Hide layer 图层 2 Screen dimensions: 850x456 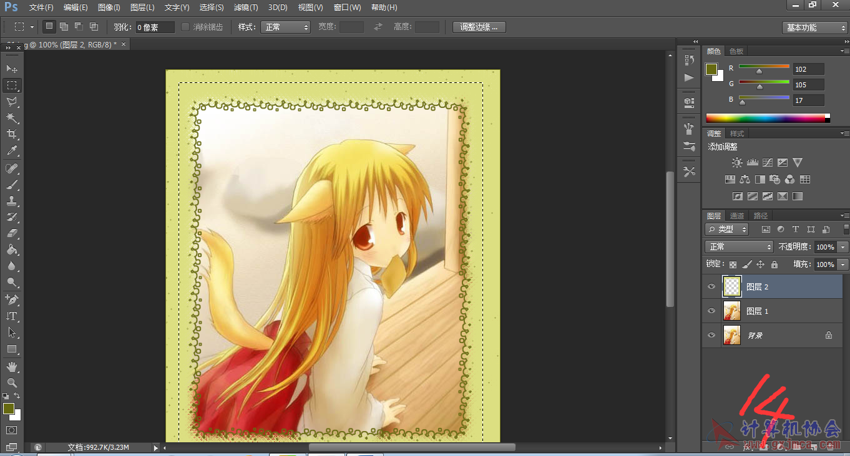point(711,286)
